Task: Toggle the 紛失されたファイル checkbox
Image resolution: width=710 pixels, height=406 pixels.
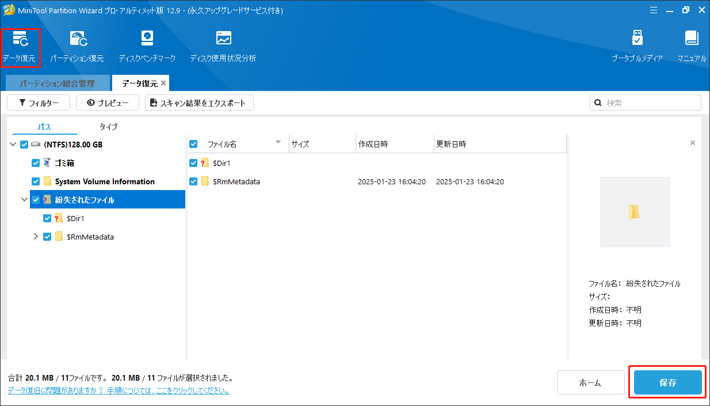Action: coord(36,200)
